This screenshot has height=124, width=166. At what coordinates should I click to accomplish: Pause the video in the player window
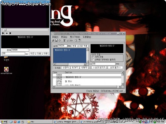point(7,33)
